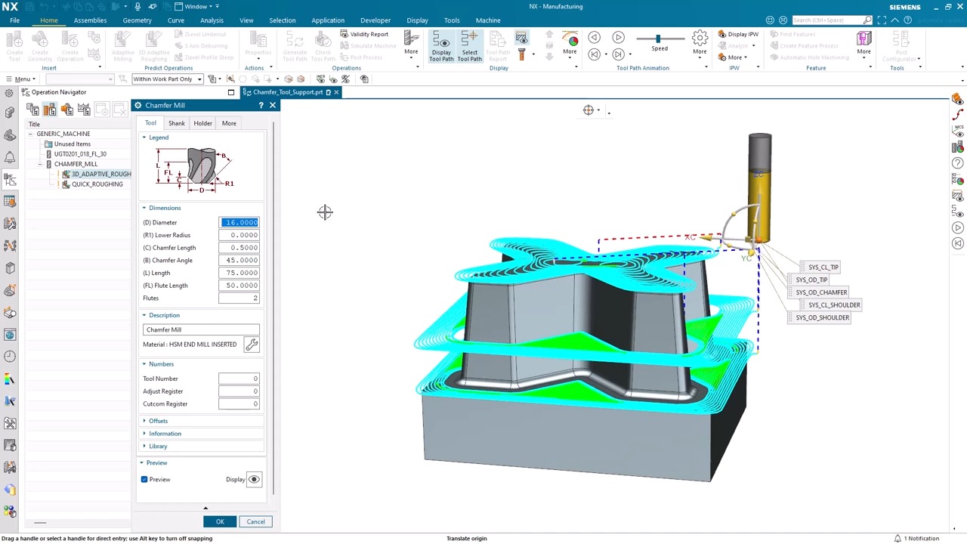Click the Select Tool Path icon
Image resolution: width=967 pixels, height=544 pixels.
[x=469, y=45]
